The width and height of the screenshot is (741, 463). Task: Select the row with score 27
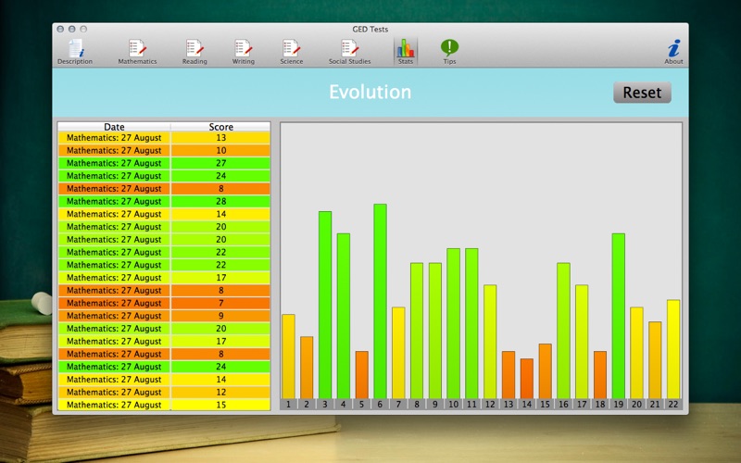click(x=164, y=163)
